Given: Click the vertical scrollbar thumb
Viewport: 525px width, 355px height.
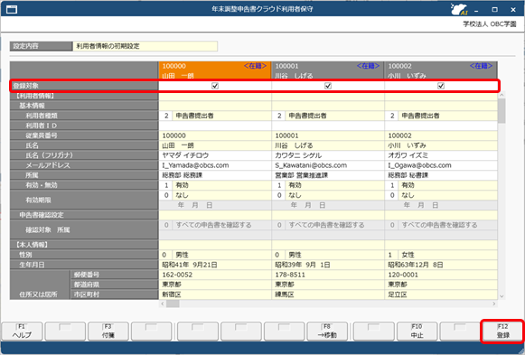Looking at the screenshot, I should point(502,111).
